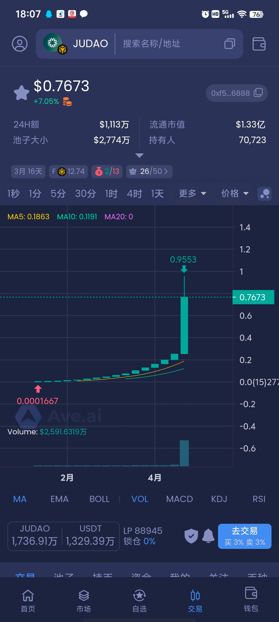Tap the orange coins stack icon
Image resolution: width=279 pixels, height=622 pixels.
click(67, 102)
